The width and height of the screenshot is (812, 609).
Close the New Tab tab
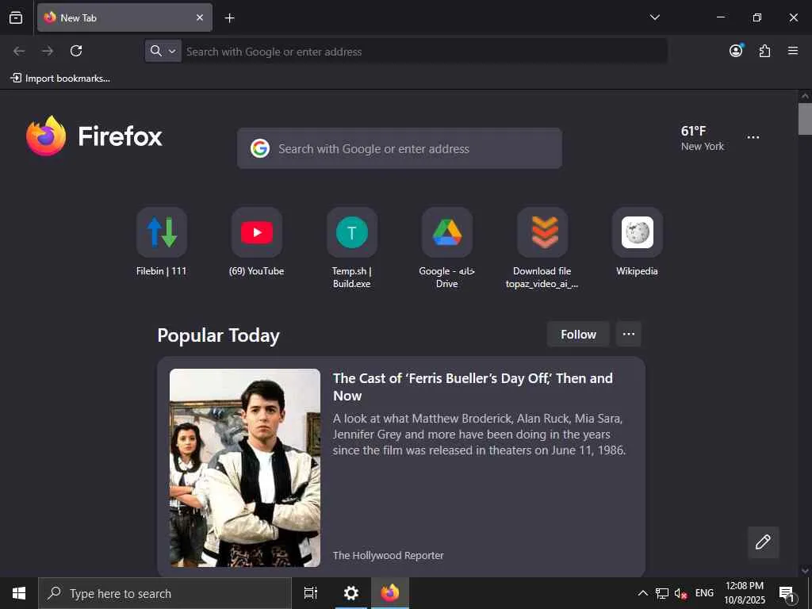point(199,17)
